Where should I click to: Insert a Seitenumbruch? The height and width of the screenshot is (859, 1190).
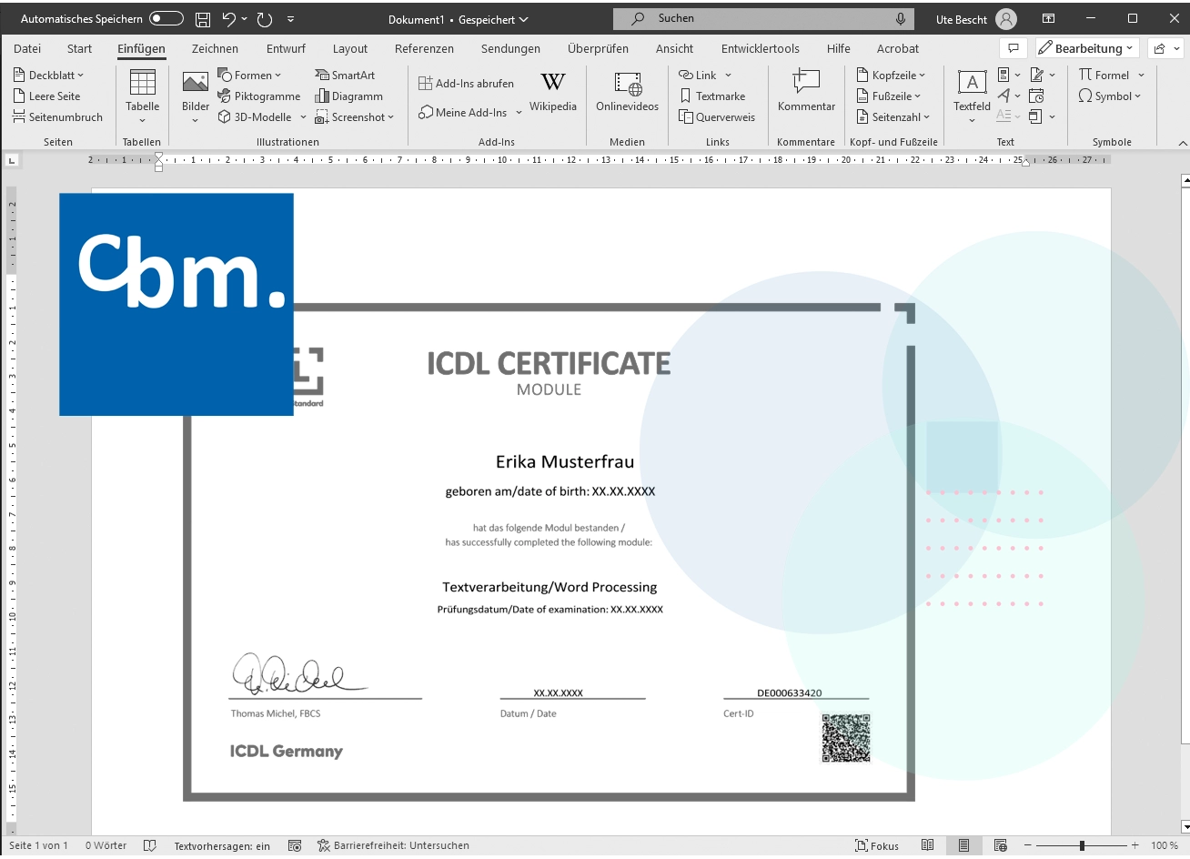[x=57, y=117]
